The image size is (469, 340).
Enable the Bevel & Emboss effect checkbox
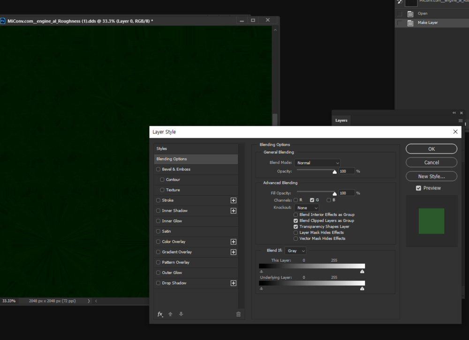(x=159, y=170)
